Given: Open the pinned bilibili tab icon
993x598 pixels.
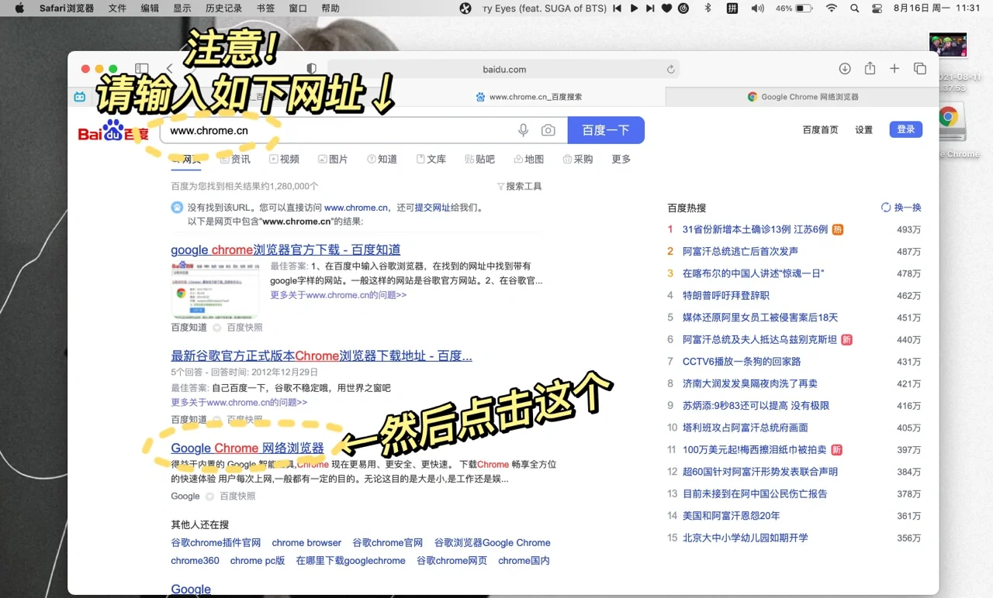Looking at the screenshot, I should (x=80, y=97).
